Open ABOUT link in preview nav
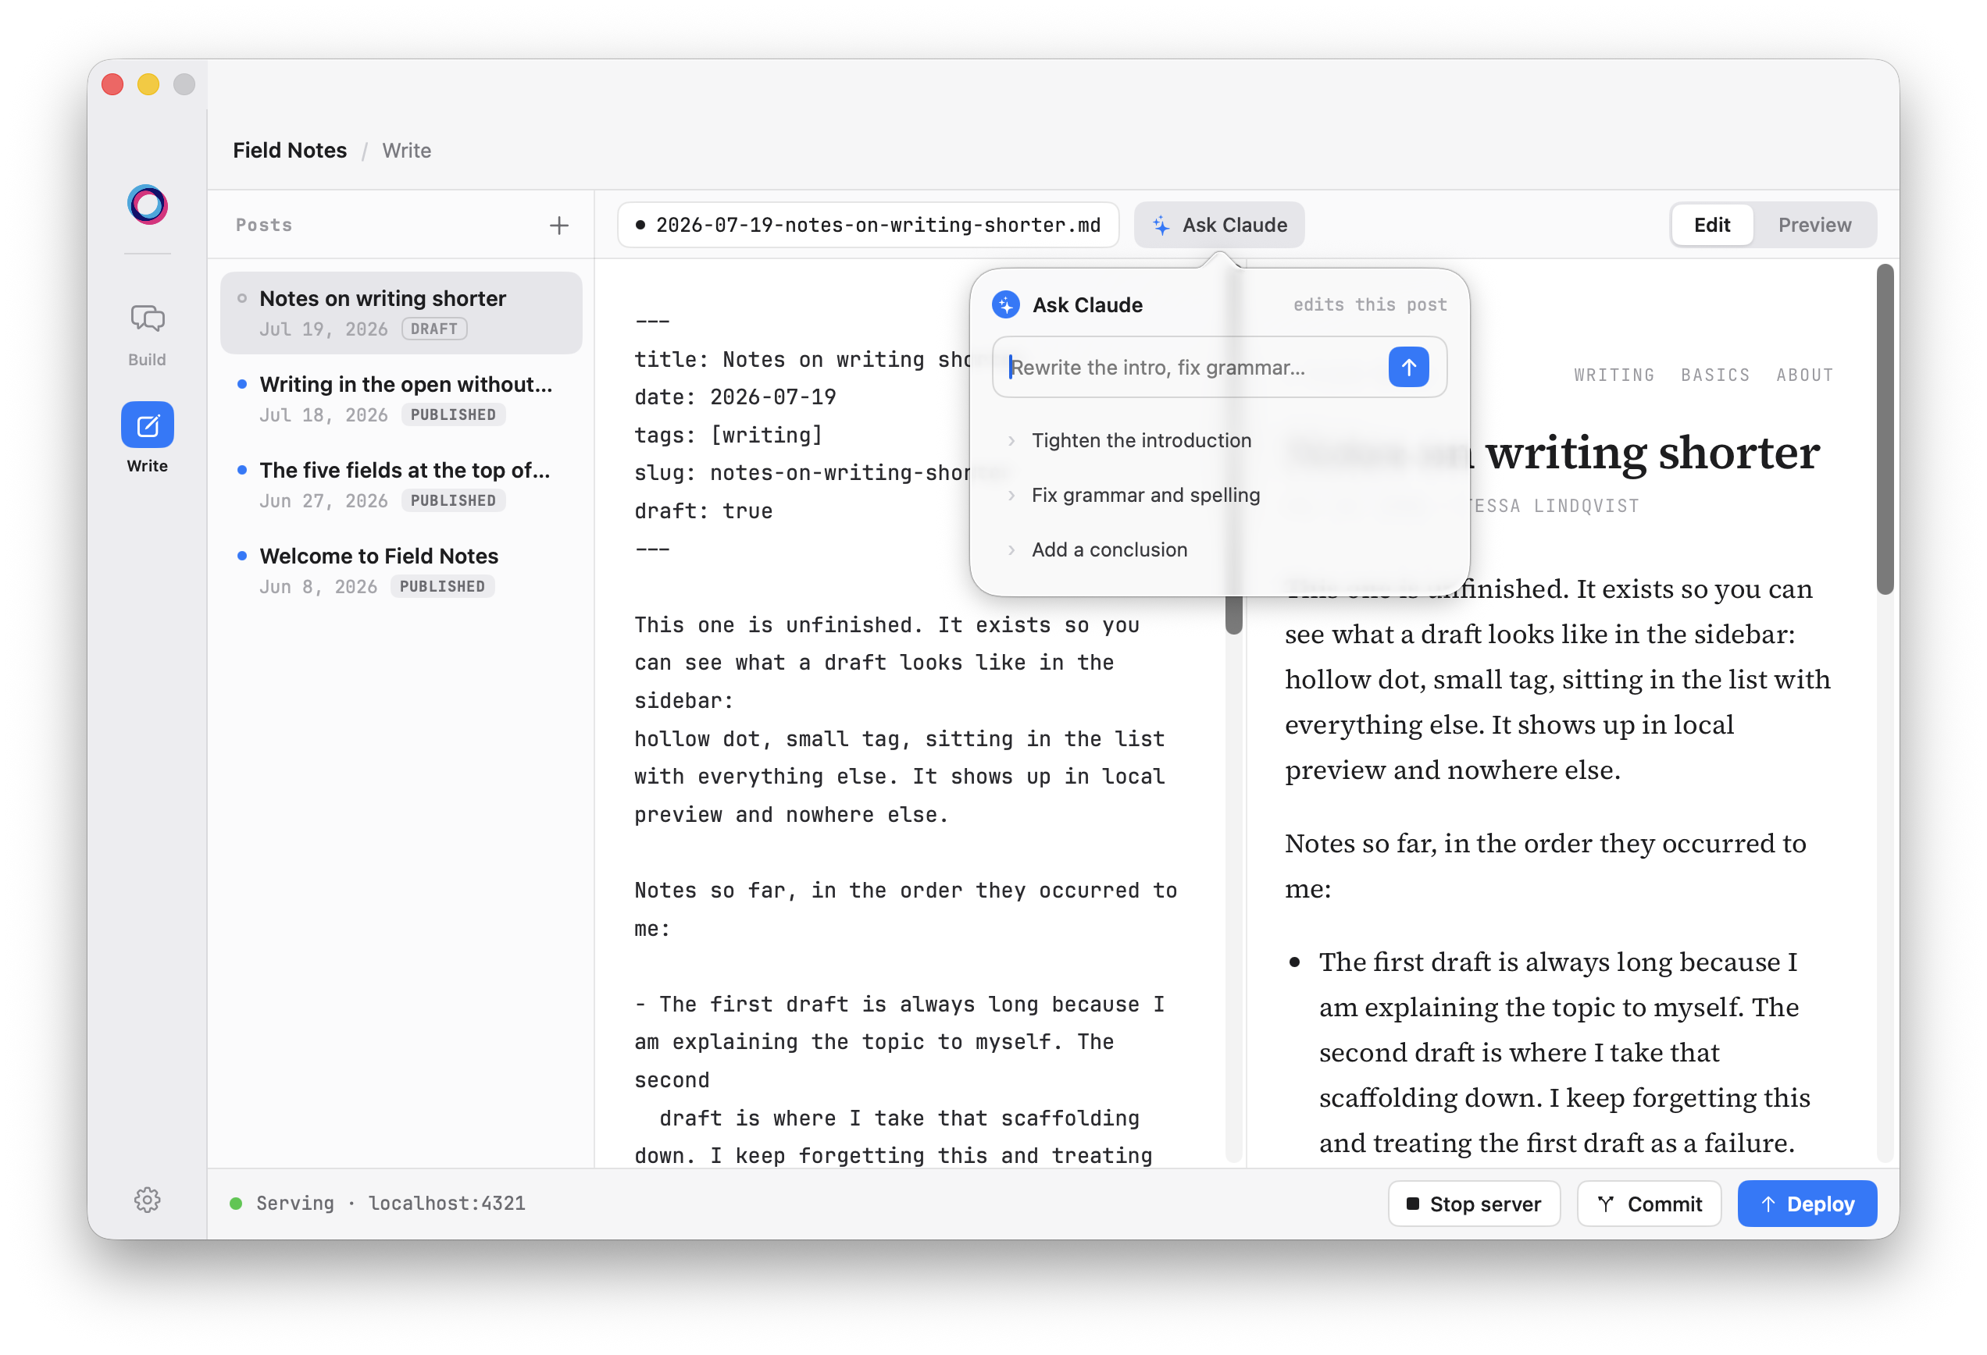Viewport: 1987px width, 1355px height. point(1804,375)
